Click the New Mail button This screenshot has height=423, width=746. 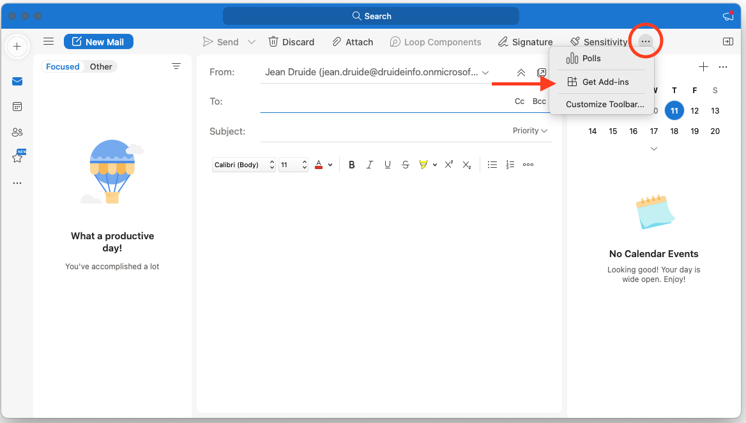click(x=98, y=42)
